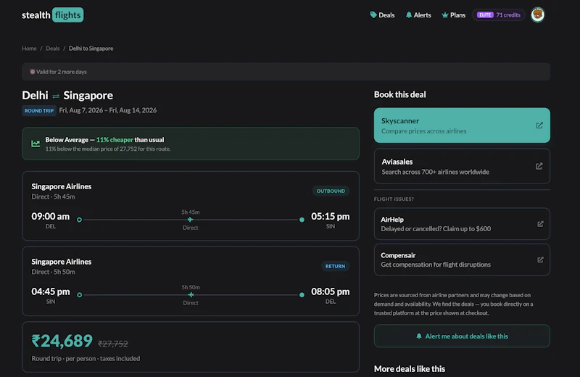Open the Deals menu item
580x377 pixels.
coord(383,15)
